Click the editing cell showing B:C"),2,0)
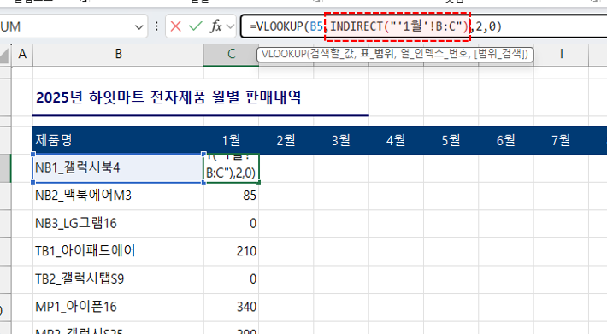The height and width of the screenshot is (334, 607). coord(231,167)
